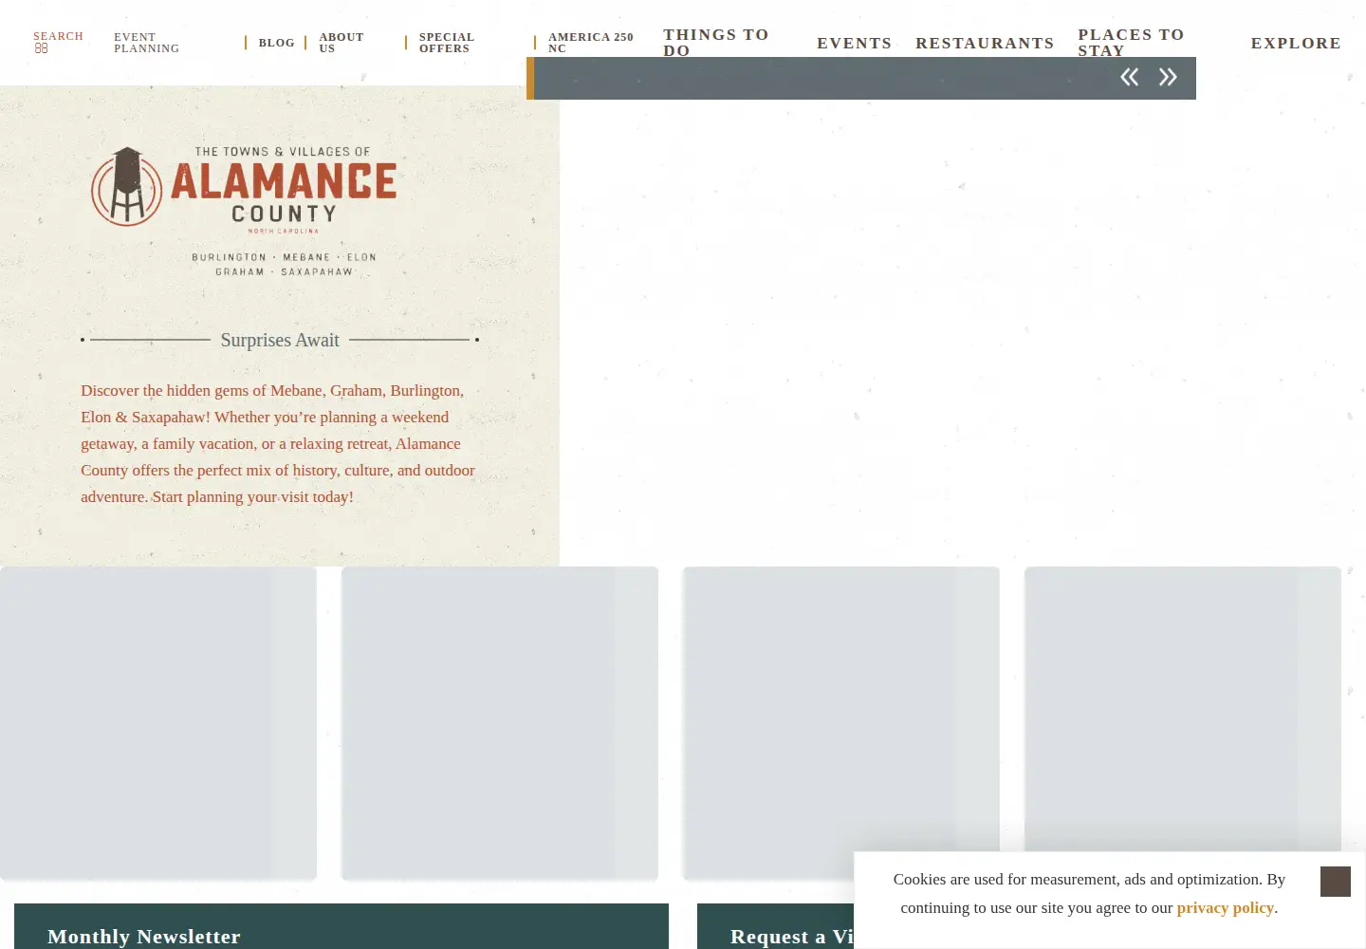Viewport: 1366px width, 949px height.
Task: Click the Request a Visitor panel heading
Action: click(x=792, y=937)
